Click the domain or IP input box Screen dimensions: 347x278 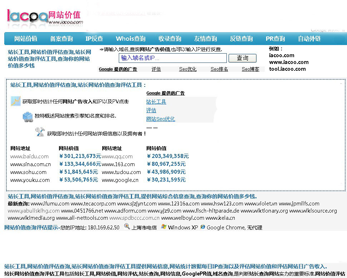pyautogui.click(x=172, y=58)
